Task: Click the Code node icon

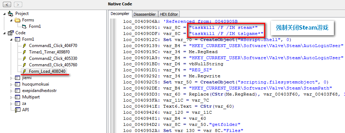Action: pos(10,33)
